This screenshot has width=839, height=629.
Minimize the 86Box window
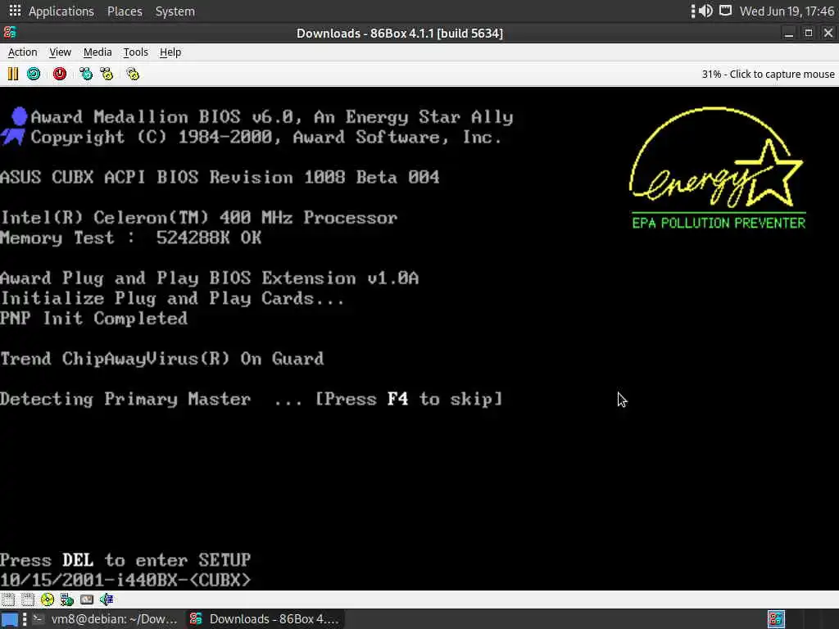[789, 33]
